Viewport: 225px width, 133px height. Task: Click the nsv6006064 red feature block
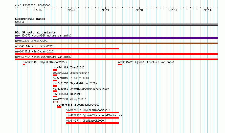point(55,97)
